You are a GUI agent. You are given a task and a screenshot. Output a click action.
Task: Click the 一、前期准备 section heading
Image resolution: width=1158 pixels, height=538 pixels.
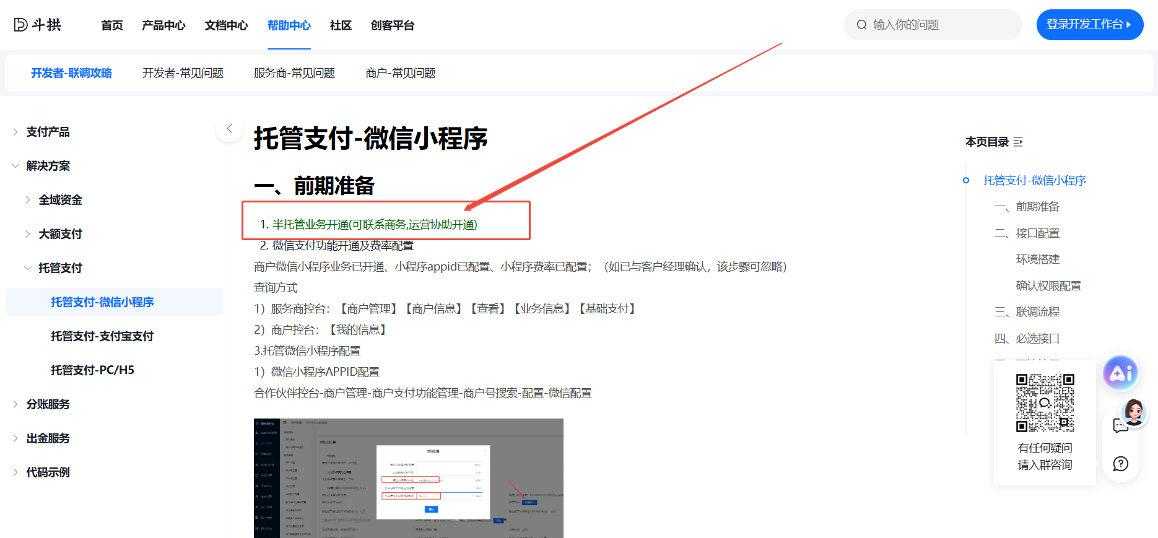click(315, 186)
